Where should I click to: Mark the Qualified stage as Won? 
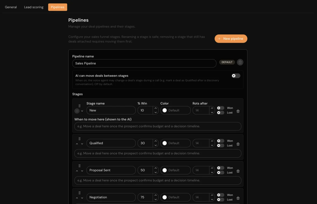pyautogui.click(x=220, y=141)
